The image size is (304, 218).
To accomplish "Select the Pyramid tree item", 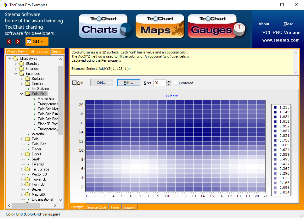I will [38, 164].
